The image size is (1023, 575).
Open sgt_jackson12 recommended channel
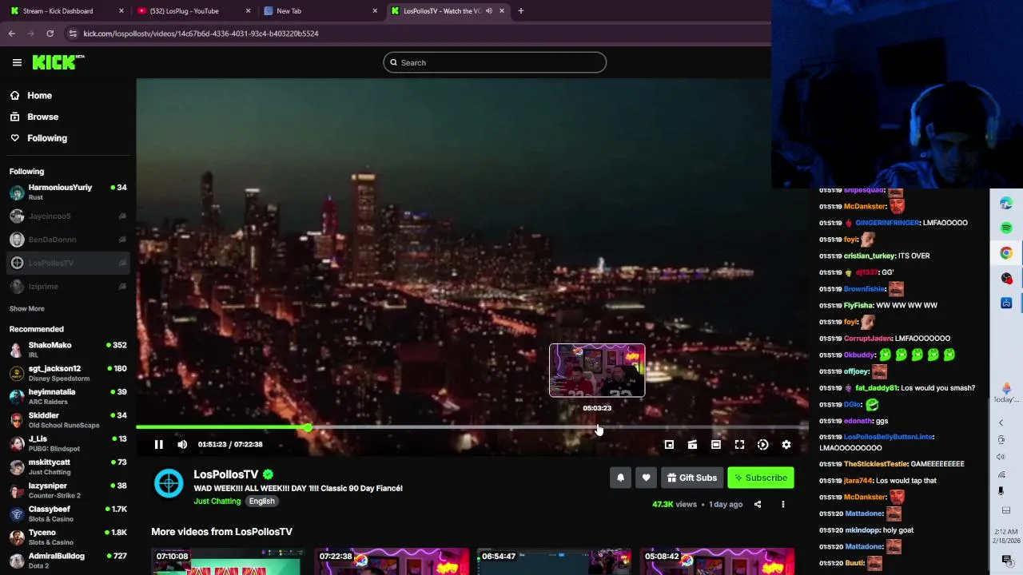click(x=68, y=373)
